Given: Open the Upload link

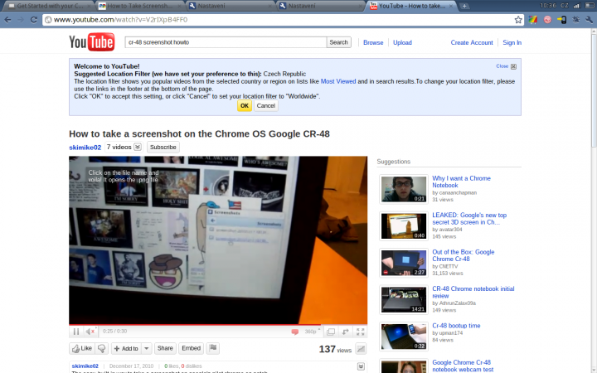Looking at the screenshot, I should (402, 42).
